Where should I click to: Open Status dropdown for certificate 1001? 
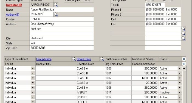click(x=180, y=73)
